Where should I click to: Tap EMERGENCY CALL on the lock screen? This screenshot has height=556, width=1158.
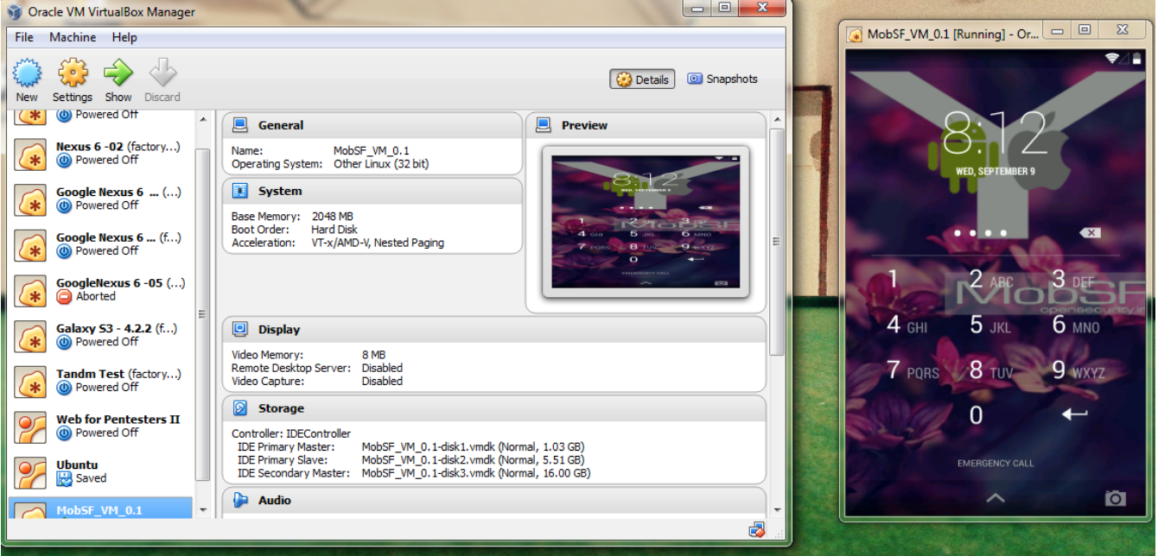(x=996, y=464)
